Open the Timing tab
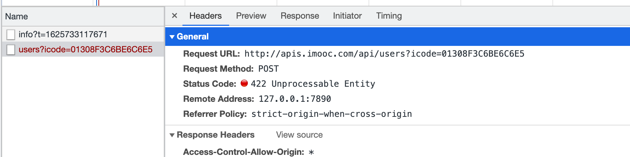Image resolution: width=630 pixels, height=157 pixels. point(389,16)
